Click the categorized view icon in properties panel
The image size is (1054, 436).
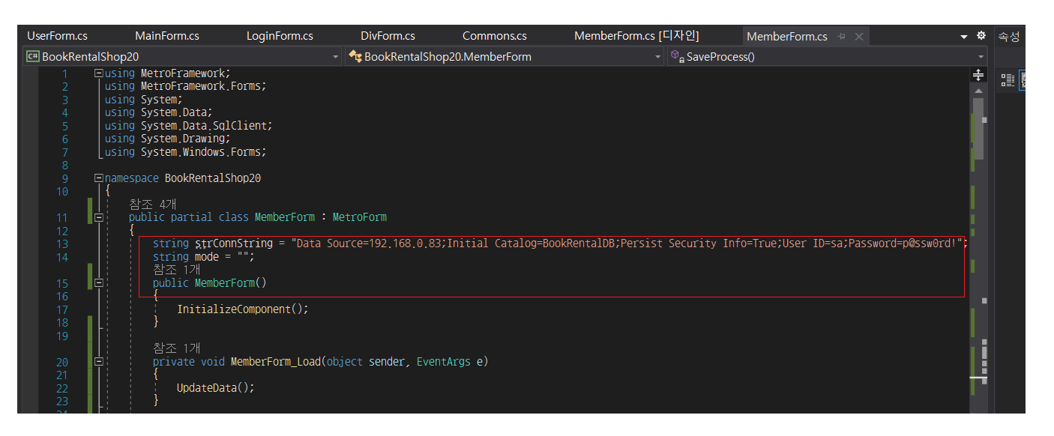click(x=1008, y=80)
